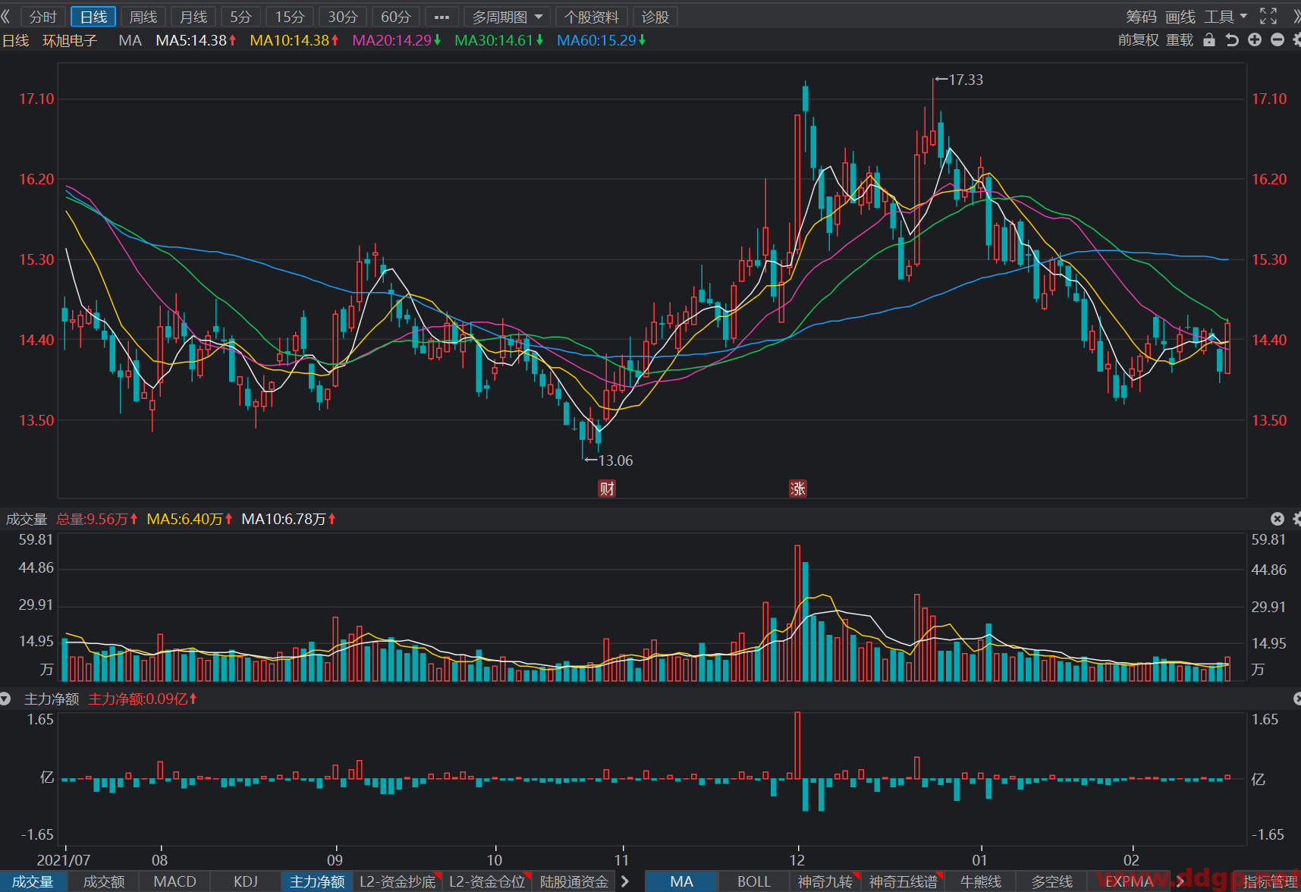Open chart settings gear icon

coord(1296,40)
